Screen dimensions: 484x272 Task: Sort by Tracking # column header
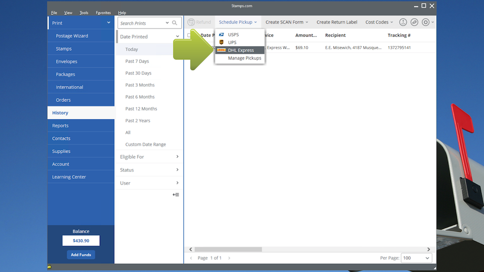point(399,35)
